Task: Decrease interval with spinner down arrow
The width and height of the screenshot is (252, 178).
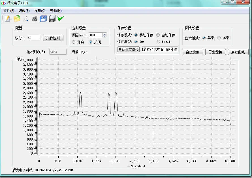Action: [x=104, y=36]
